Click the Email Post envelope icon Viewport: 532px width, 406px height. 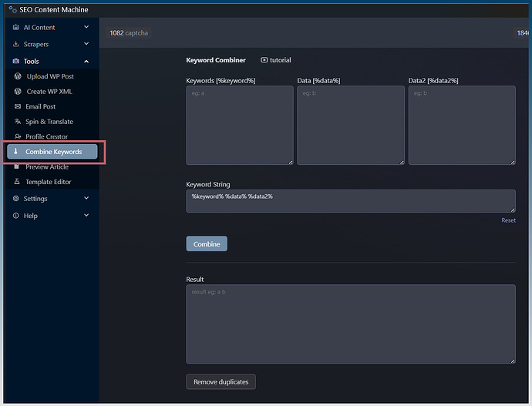pyautogui.click(x=18, y=106)
